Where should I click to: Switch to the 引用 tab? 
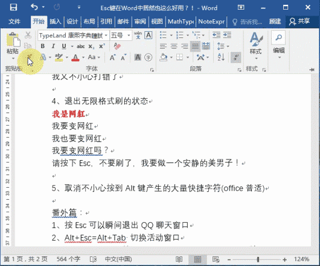click(x=106, y=21)
